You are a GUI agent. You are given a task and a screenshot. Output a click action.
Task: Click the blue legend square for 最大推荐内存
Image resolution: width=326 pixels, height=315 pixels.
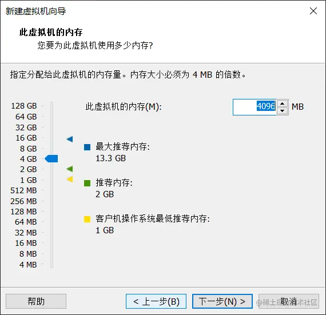tap(87, 147)
